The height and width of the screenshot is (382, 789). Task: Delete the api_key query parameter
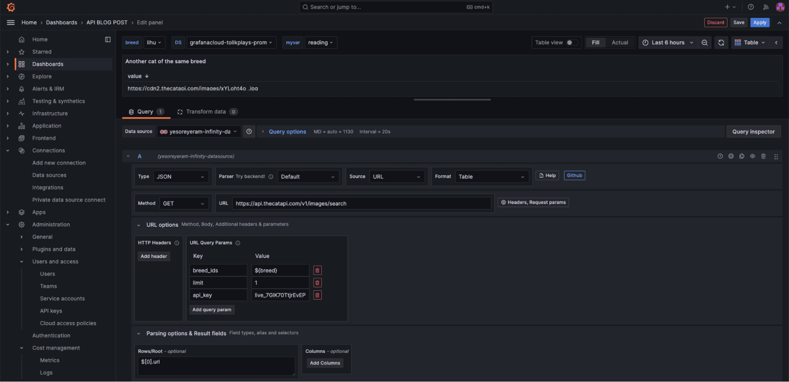317,295
